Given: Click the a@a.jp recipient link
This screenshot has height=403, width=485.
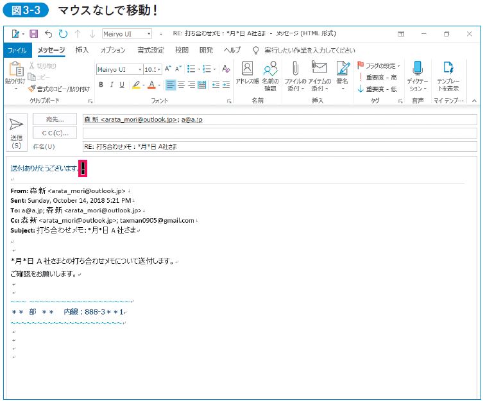Looking at the screenshot, I should click(x=192, y=120).
